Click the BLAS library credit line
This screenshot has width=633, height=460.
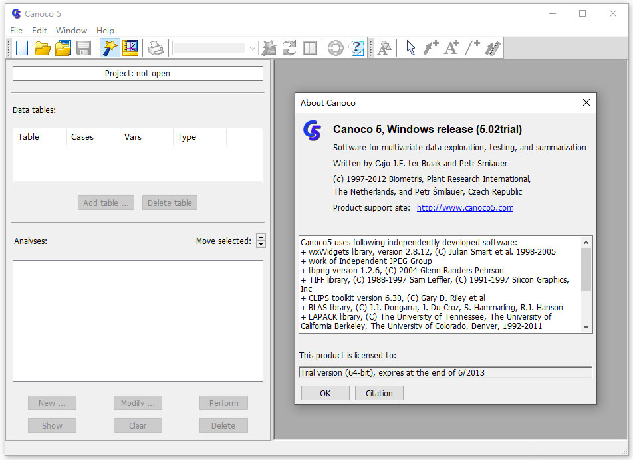tap(432, 308)
